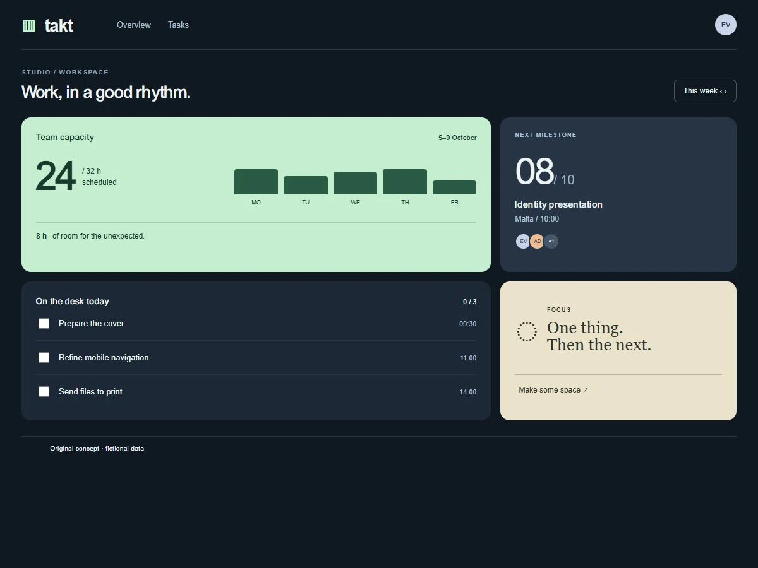Click the takt logo icon
Image resolution: width=758 pixels, height=568 pixels.
29,25
